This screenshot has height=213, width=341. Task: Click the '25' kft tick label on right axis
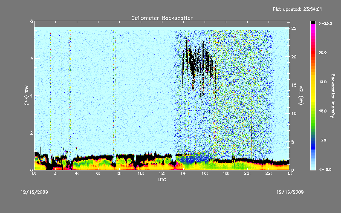tap(294, 29)
